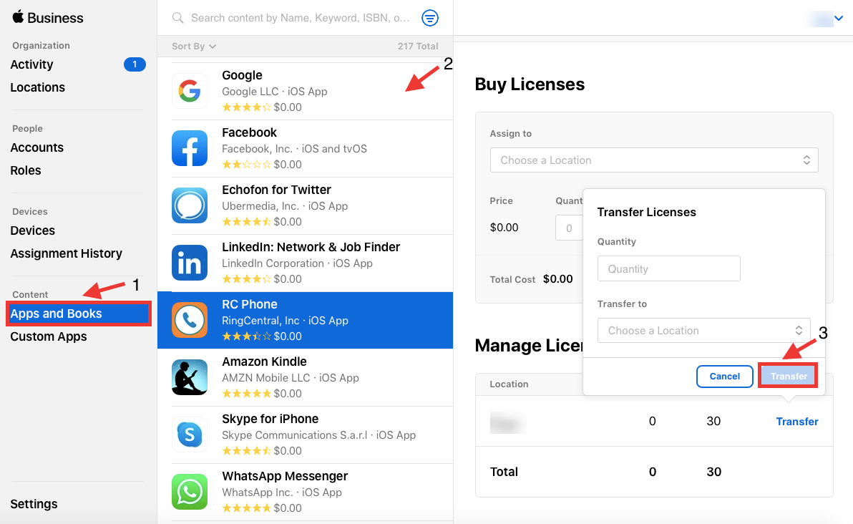Click the Total Cost $0.00 value
Image resolution: width=853 pixels, height=524 pixels.
pos(557,278)
